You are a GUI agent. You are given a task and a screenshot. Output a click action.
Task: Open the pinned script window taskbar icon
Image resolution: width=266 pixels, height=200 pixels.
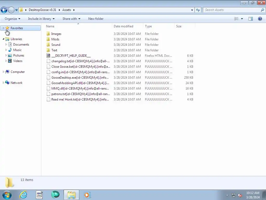pos(39,195)
